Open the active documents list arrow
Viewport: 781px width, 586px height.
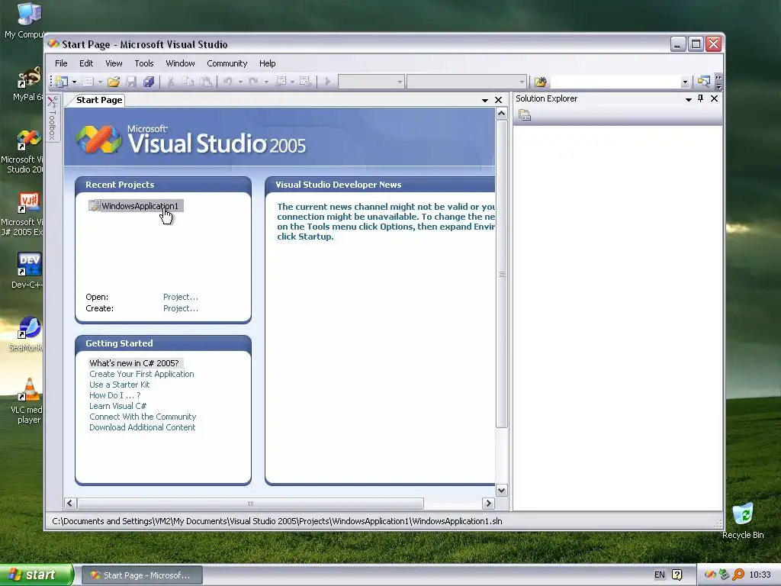click(x=484, y=100)
